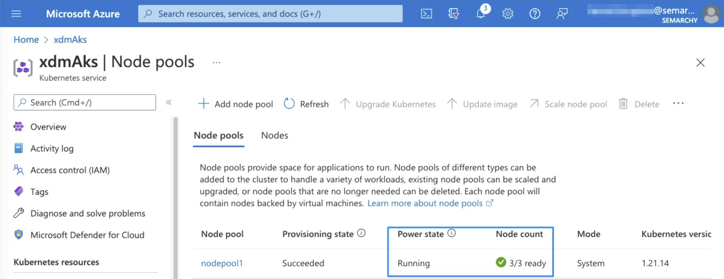724x279 pixels.
Task: Click the Overview sidebar icon
Action: point(19,127)
